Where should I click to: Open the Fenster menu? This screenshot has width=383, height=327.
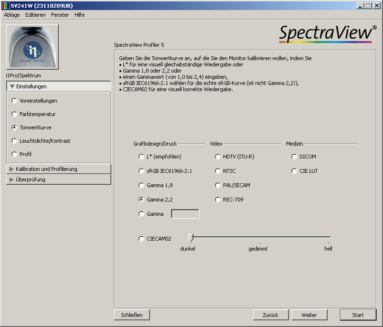click(x=60, y=15)
